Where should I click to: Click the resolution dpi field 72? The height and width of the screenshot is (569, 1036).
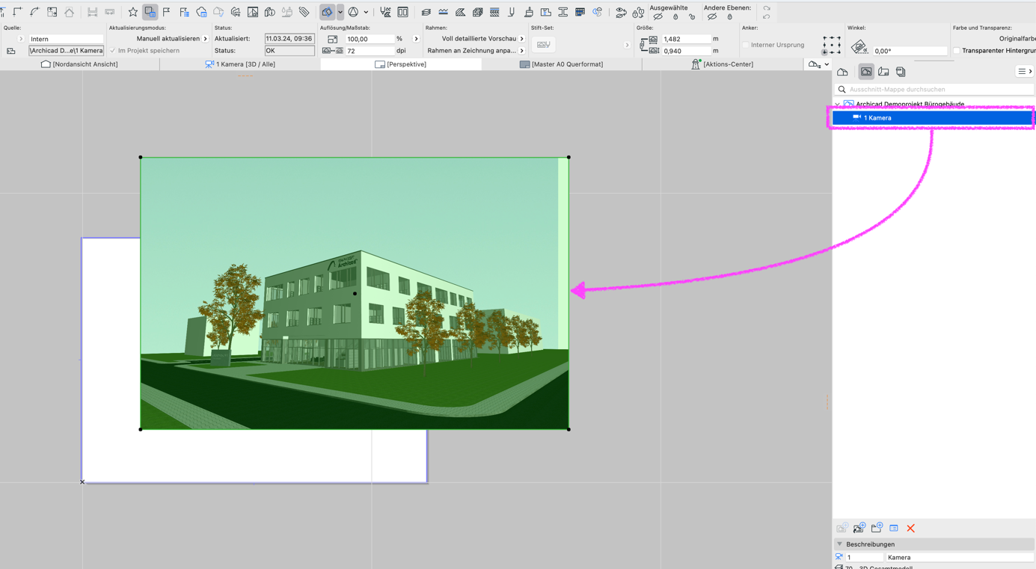click(370, 51)
